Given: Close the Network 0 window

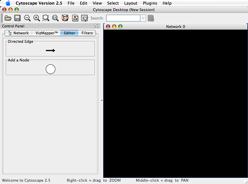Looking at the screenshot, I should click(x=108, y=26).
